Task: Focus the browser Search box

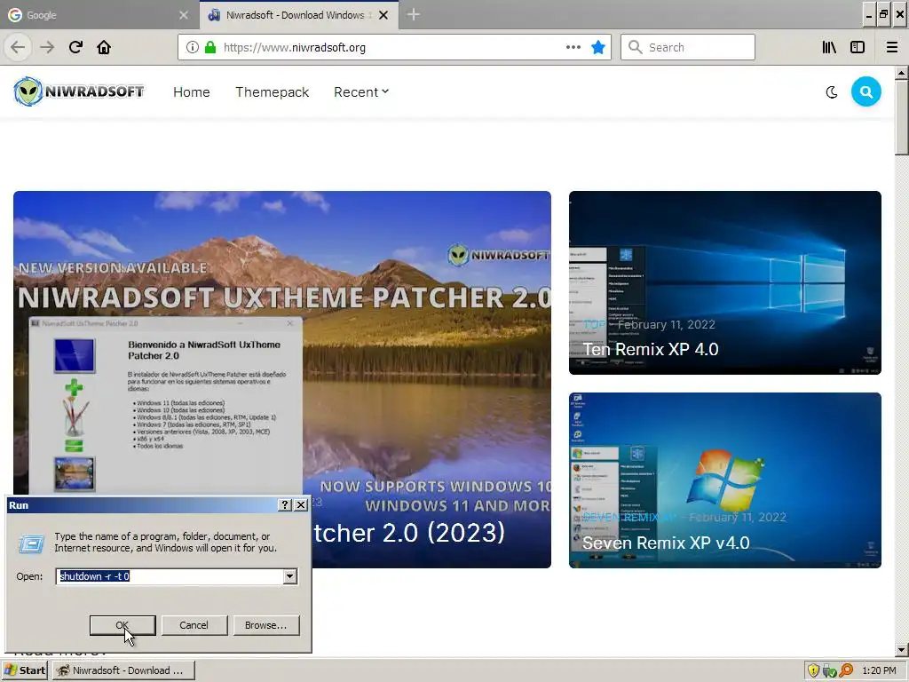Action: 688,47
